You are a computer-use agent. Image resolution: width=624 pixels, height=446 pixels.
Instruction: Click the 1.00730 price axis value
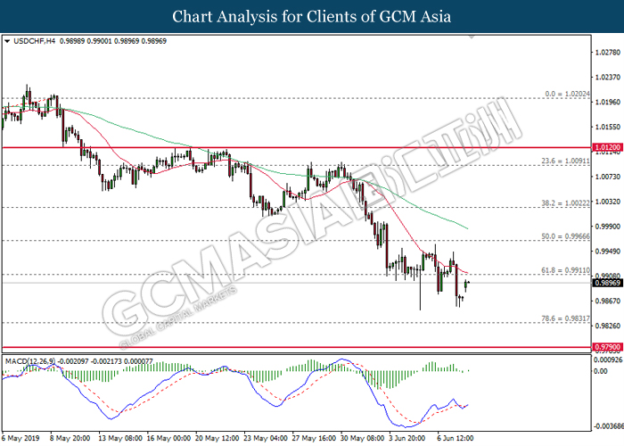point(607,177)
